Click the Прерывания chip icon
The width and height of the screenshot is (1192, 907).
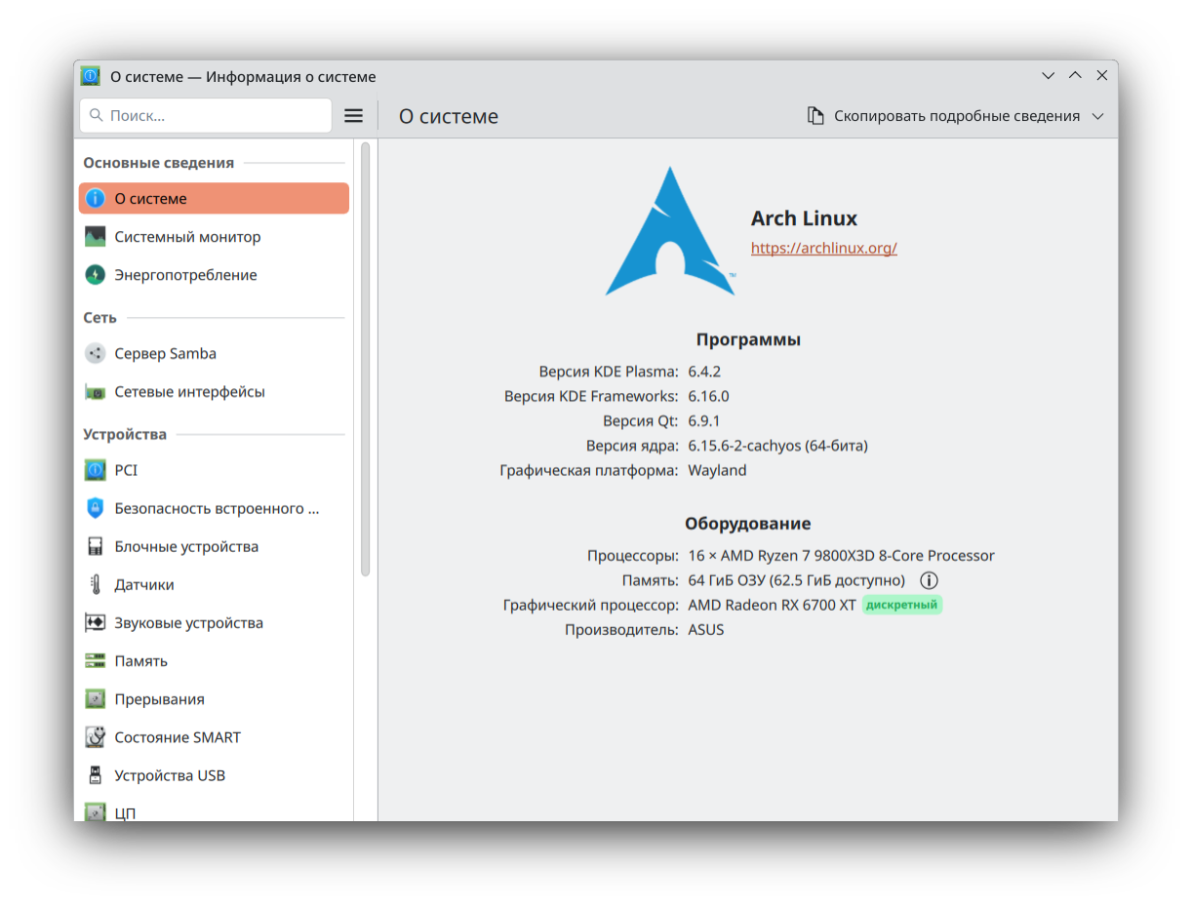pyautogui.click(x=95, y=699)
